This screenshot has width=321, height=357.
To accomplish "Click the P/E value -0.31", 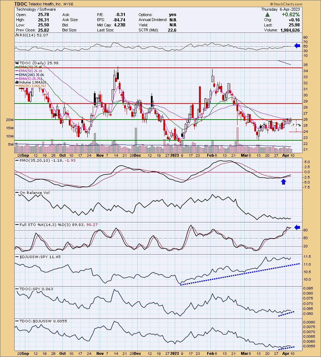I will 121,15.
